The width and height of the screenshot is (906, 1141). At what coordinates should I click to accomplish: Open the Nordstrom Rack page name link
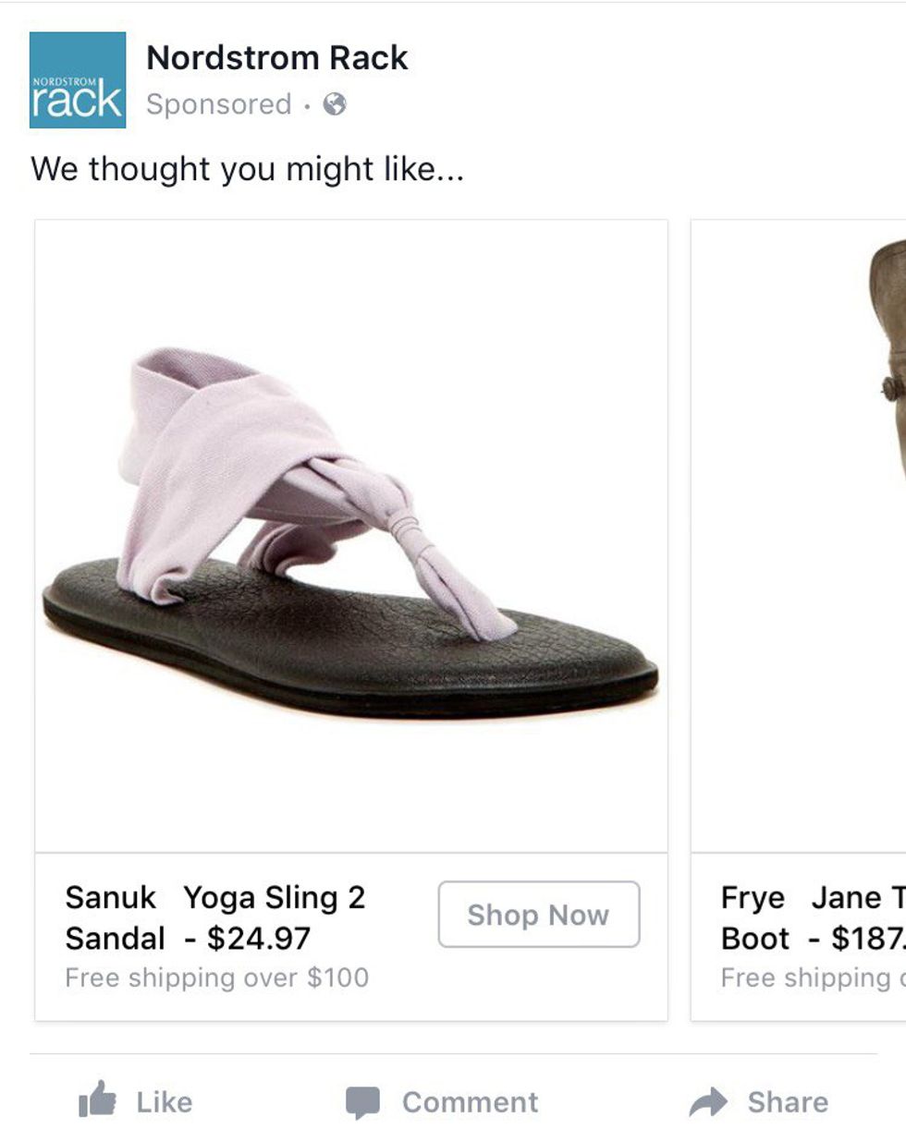click(x=276, y=58)
